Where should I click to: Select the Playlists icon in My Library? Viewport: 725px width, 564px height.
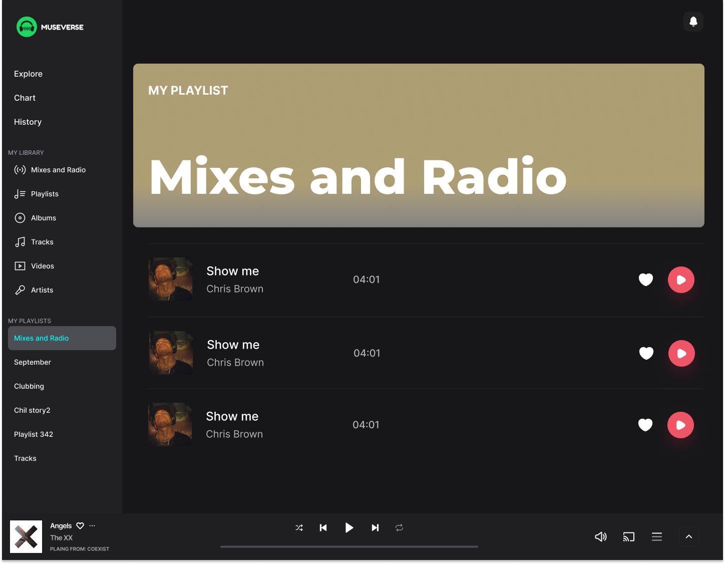[20, 194]
